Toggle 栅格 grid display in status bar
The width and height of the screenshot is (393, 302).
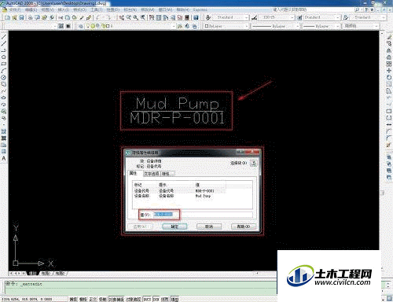[83, 299]
